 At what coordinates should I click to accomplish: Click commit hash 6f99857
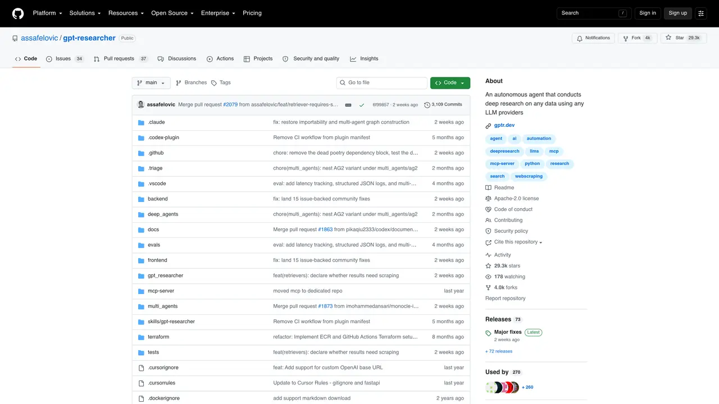click(381, 105)
